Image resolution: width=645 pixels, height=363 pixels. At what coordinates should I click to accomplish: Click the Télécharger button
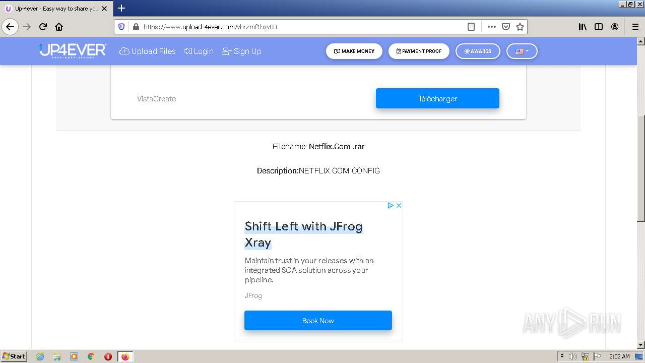point(437,98)
